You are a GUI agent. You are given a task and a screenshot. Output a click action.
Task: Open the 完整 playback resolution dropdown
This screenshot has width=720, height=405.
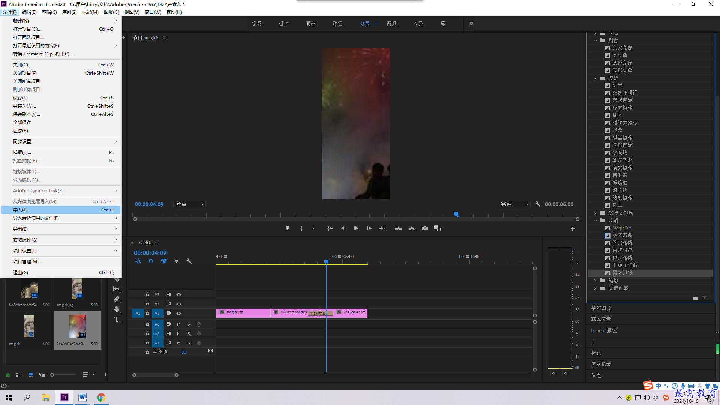click(x=514, y=204)
